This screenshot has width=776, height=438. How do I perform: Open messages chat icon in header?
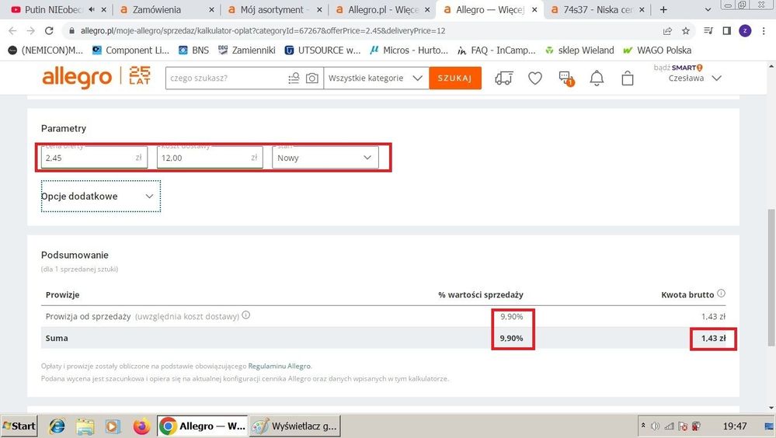point(565,78)
